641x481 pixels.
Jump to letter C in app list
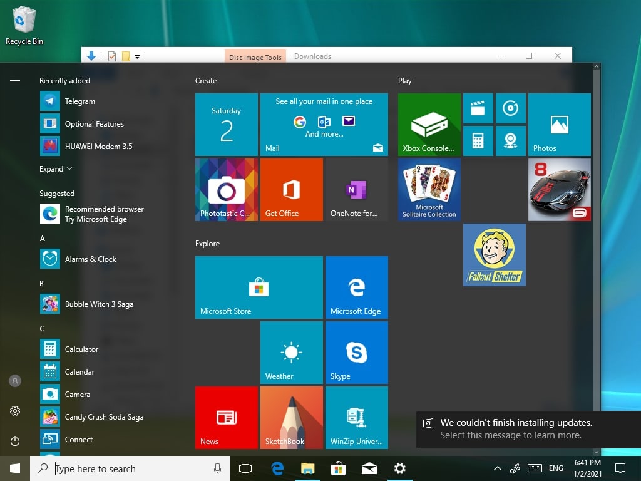tap(42, 328)
